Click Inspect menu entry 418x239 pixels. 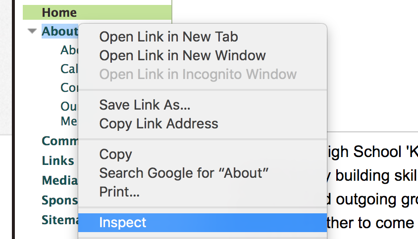click(203, 223)
